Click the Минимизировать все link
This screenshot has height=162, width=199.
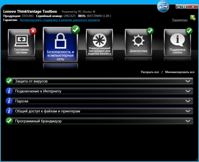click(180, 72)
